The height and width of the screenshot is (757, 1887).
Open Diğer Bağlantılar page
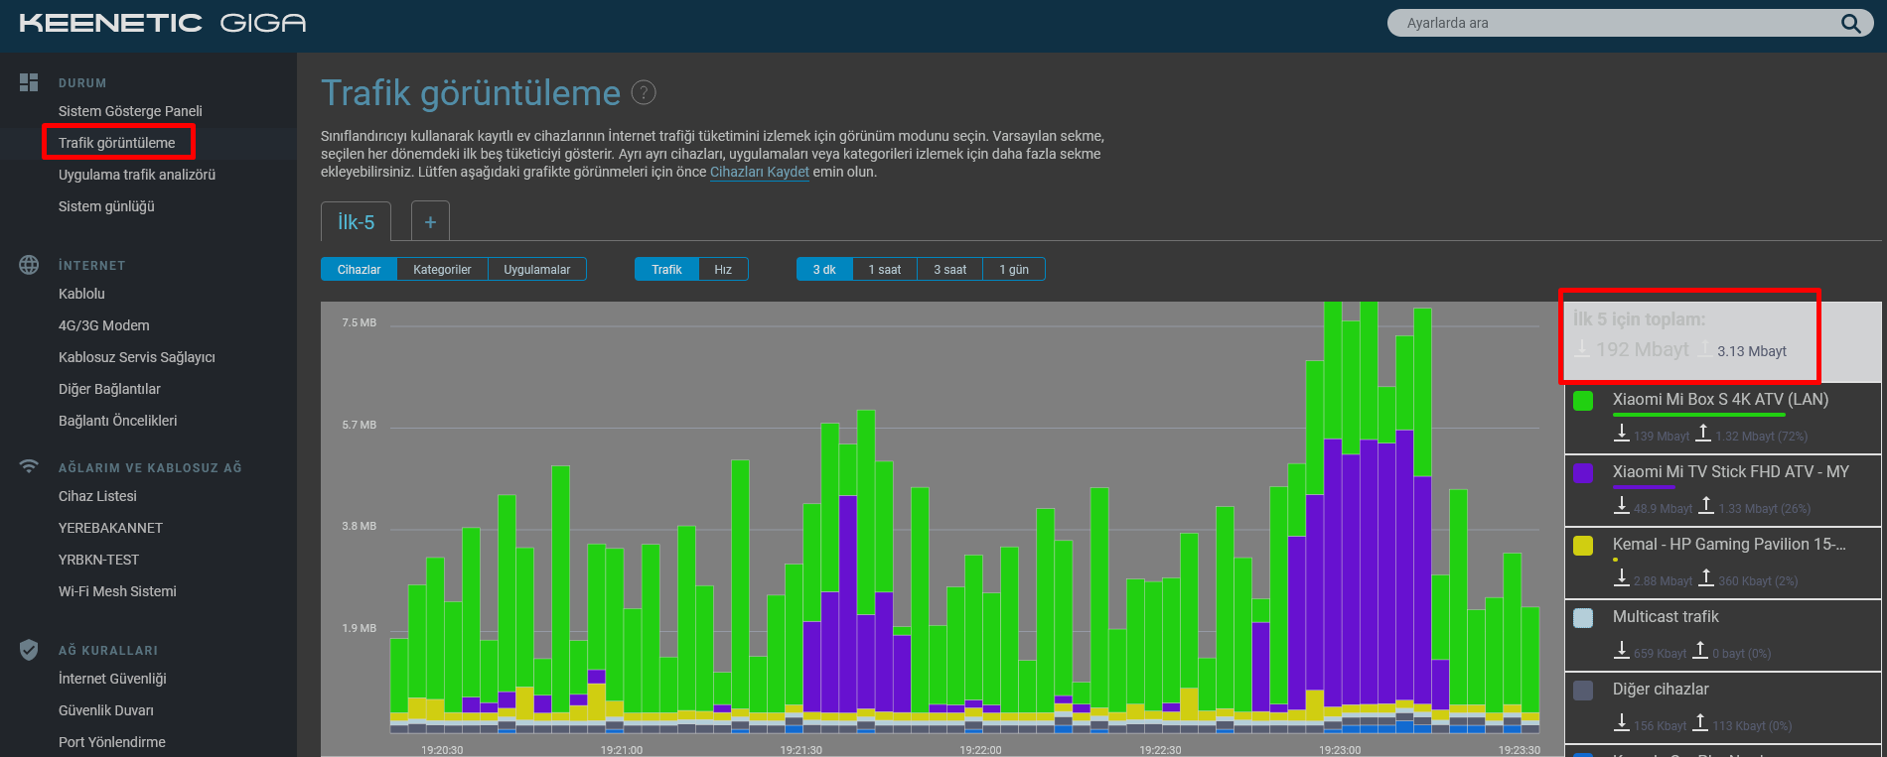[109, 389]
